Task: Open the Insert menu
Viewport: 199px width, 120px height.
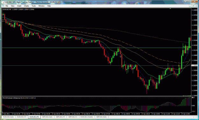Action: point(19,6)
